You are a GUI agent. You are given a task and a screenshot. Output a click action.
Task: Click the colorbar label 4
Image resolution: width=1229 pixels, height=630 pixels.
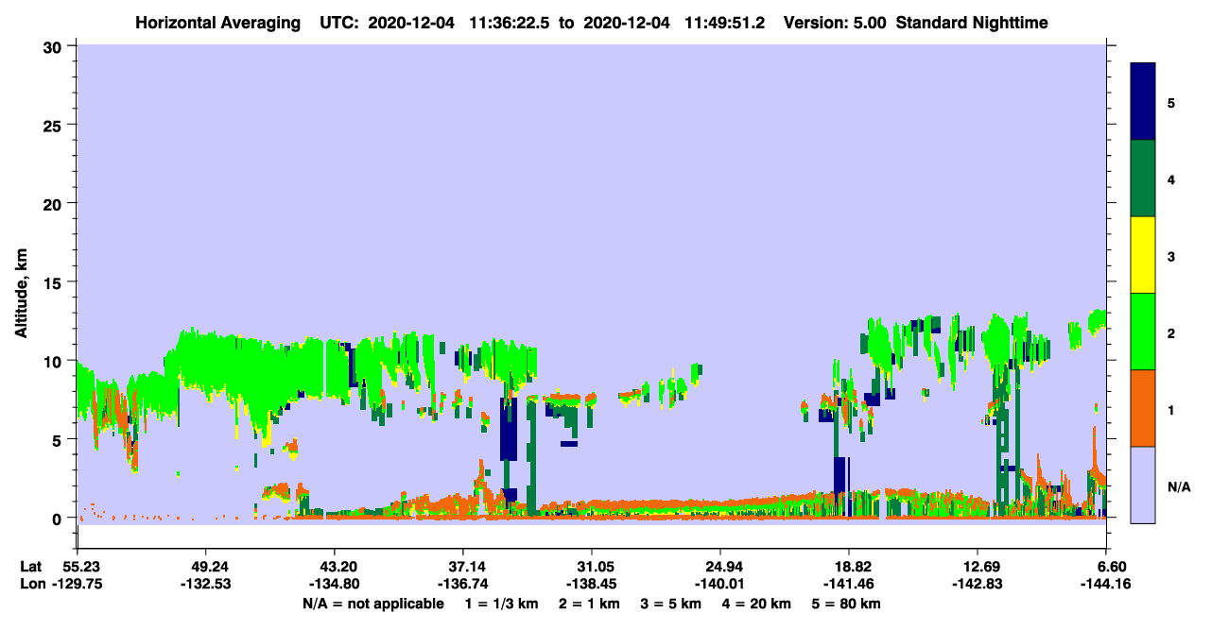1171,179
